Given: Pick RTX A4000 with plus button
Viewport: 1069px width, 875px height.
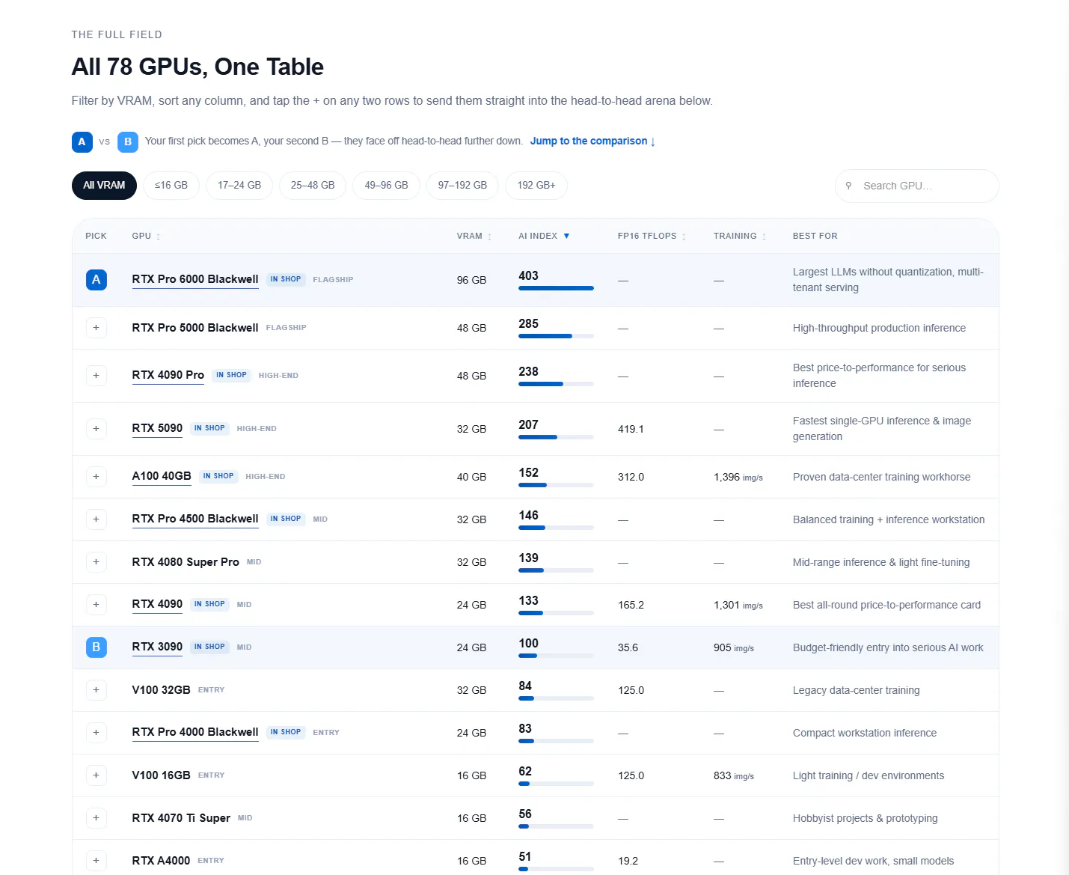Looking at the screenshot, I should pos(96,861).
